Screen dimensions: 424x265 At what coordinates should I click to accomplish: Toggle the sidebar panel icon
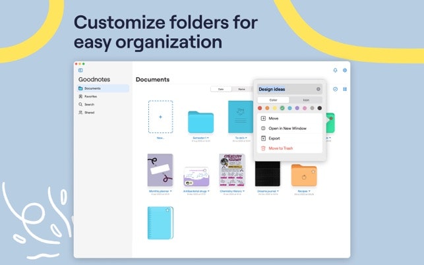80,71
